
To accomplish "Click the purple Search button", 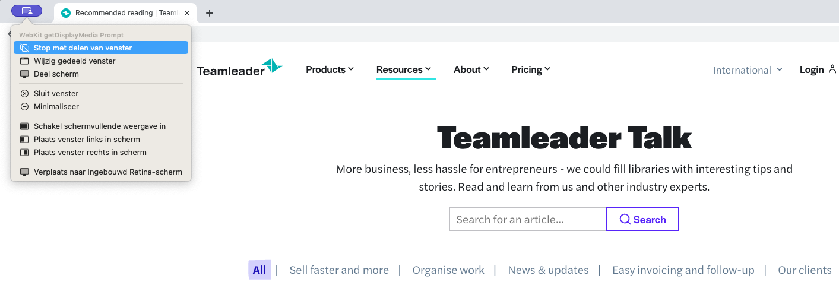I will [x=642, y=219].
